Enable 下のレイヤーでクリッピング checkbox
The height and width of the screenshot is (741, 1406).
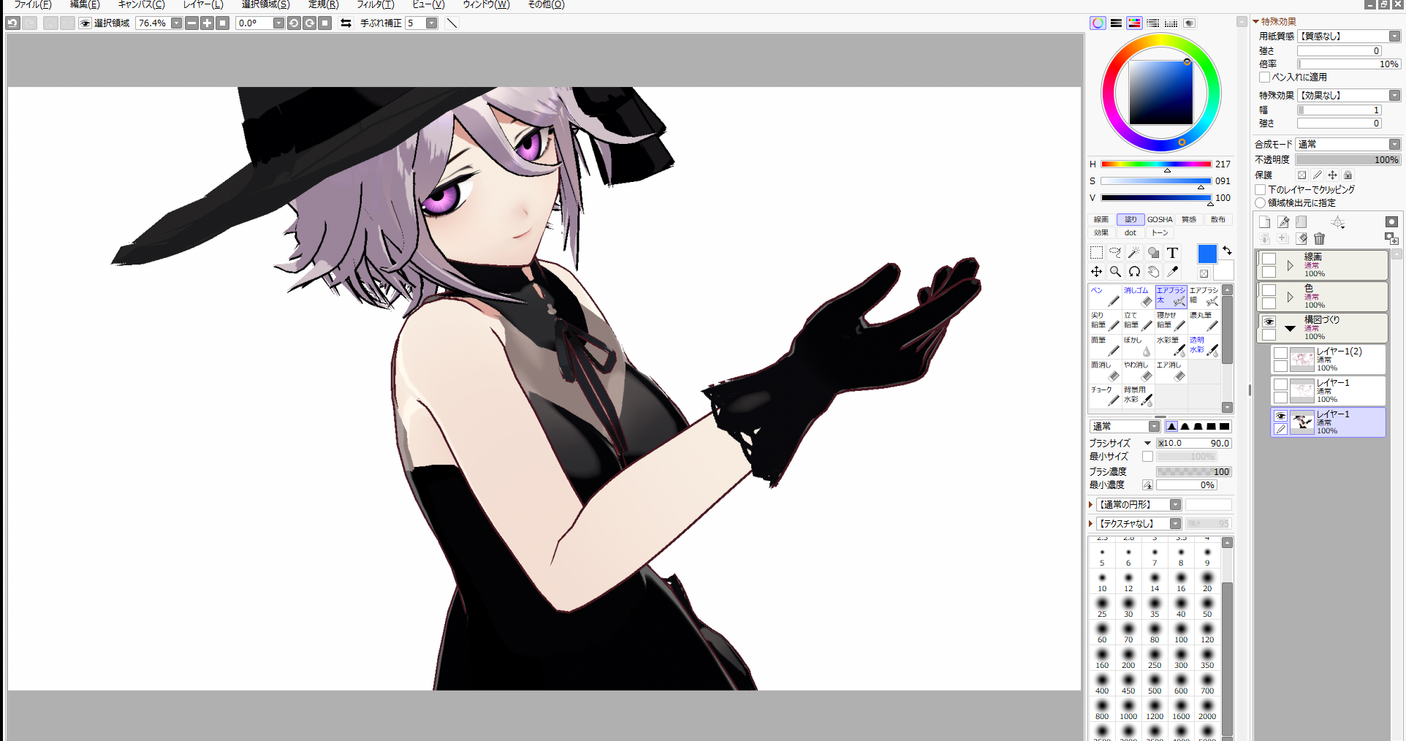point(1261,189)
